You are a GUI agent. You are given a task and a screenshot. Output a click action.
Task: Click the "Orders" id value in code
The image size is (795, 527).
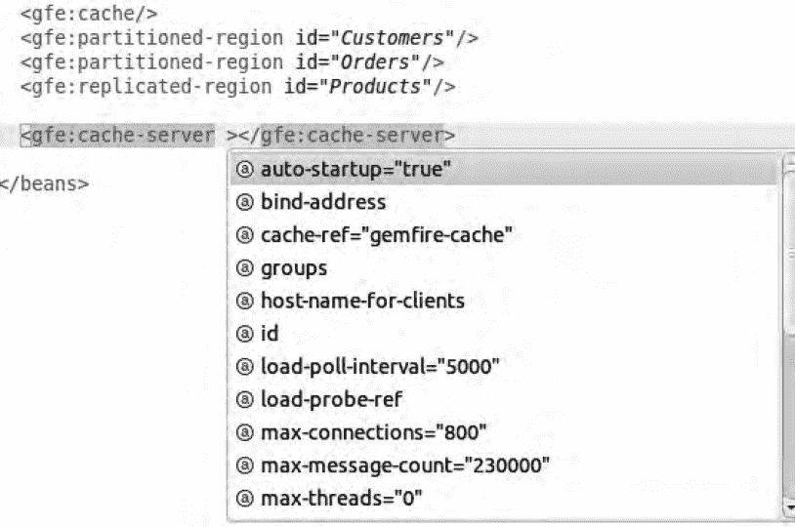(389, 62)
